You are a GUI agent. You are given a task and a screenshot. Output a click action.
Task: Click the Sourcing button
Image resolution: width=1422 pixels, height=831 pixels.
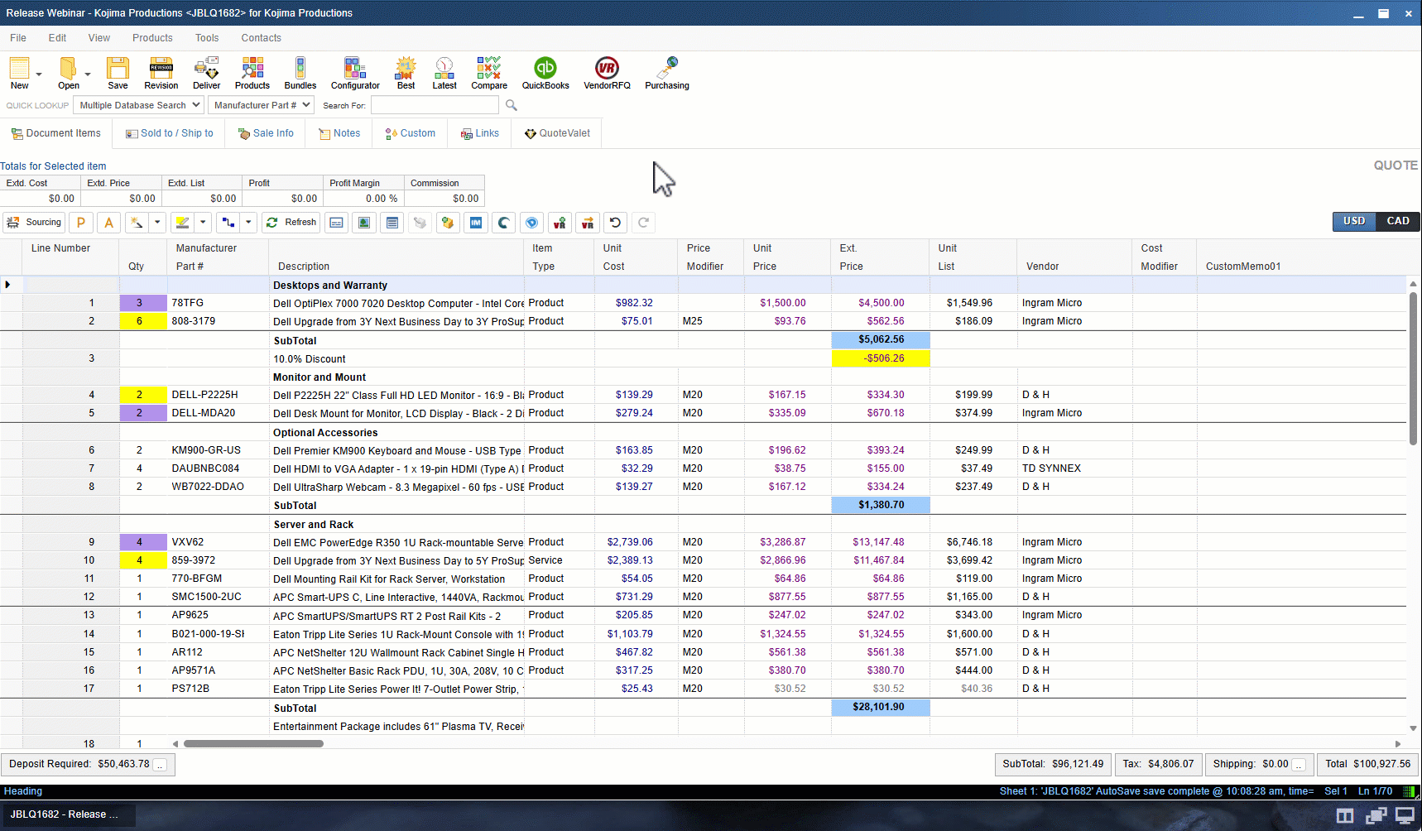(34, 223)
